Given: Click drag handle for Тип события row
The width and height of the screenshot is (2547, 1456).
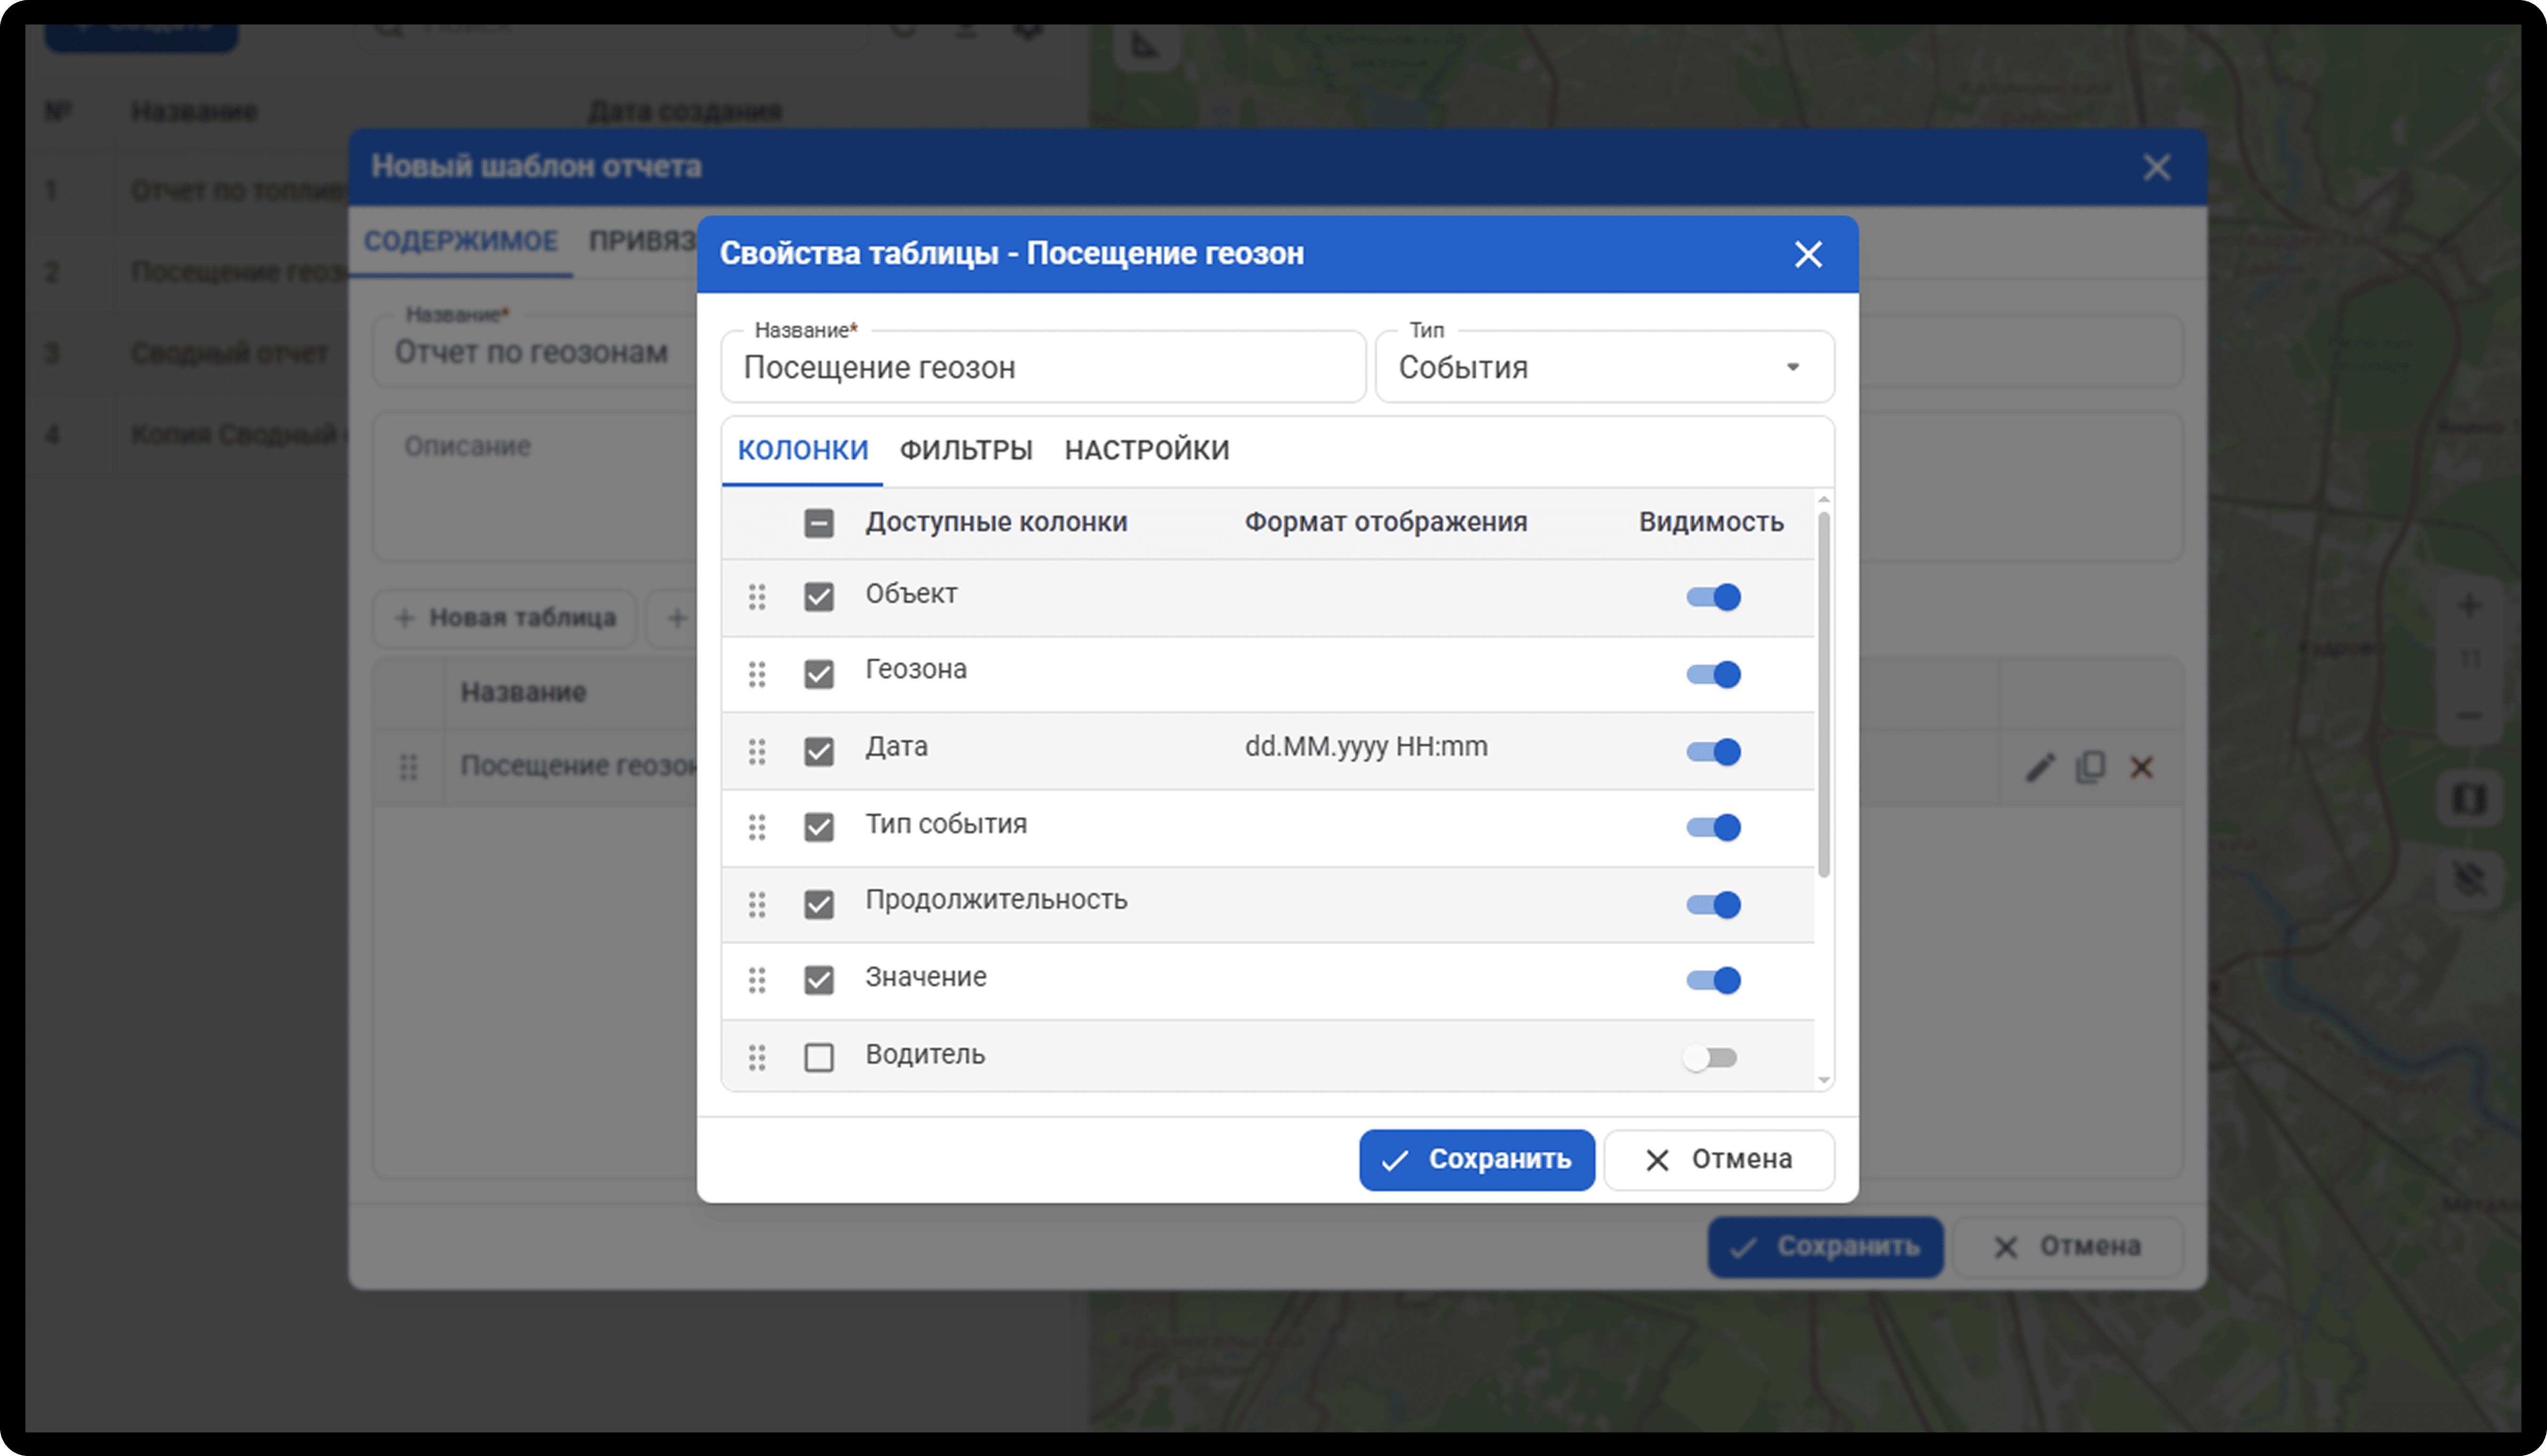Looking at the screenshot, I should click(757, 827).
